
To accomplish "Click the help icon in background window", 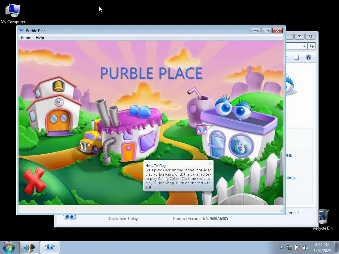I will pos(308,57).
